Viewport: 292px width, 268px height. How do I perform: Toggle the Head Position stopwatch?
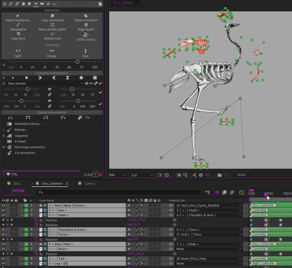click(36, 220)
